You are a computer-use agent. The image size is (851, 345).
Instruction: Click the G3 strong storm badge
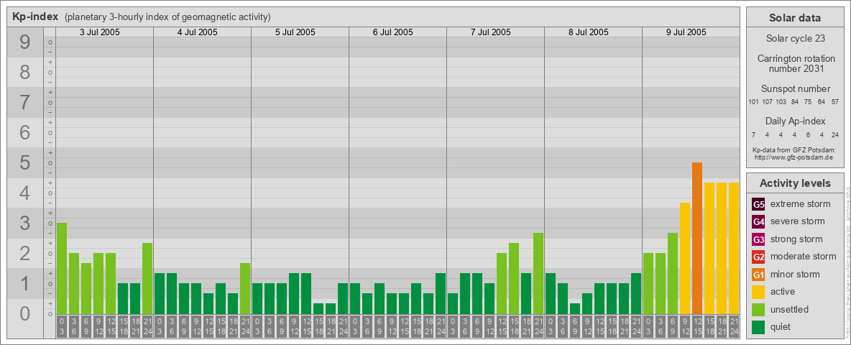[x=758, y=239]
